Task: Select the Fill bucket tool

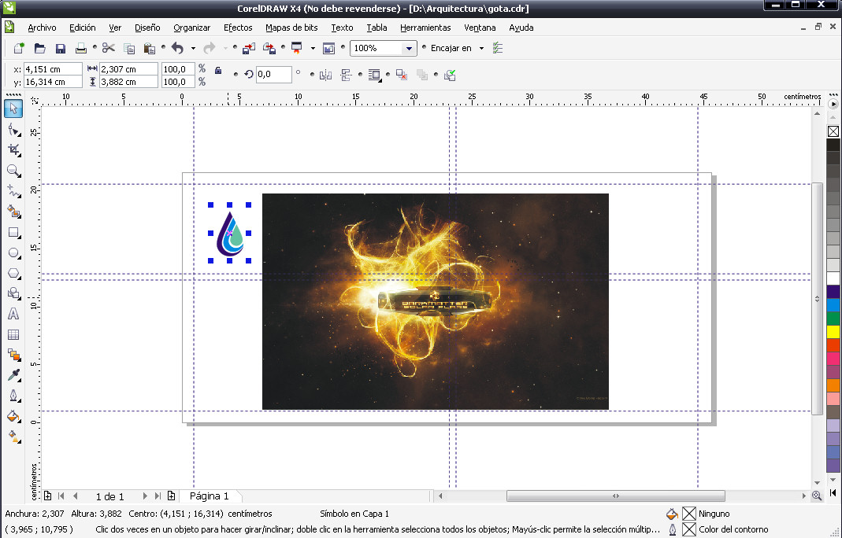Action: (13, 416)
